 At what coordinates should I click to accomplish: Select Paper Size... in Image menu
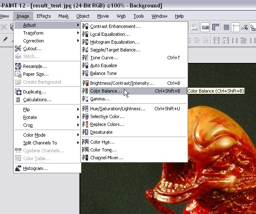tap(47, 74)
